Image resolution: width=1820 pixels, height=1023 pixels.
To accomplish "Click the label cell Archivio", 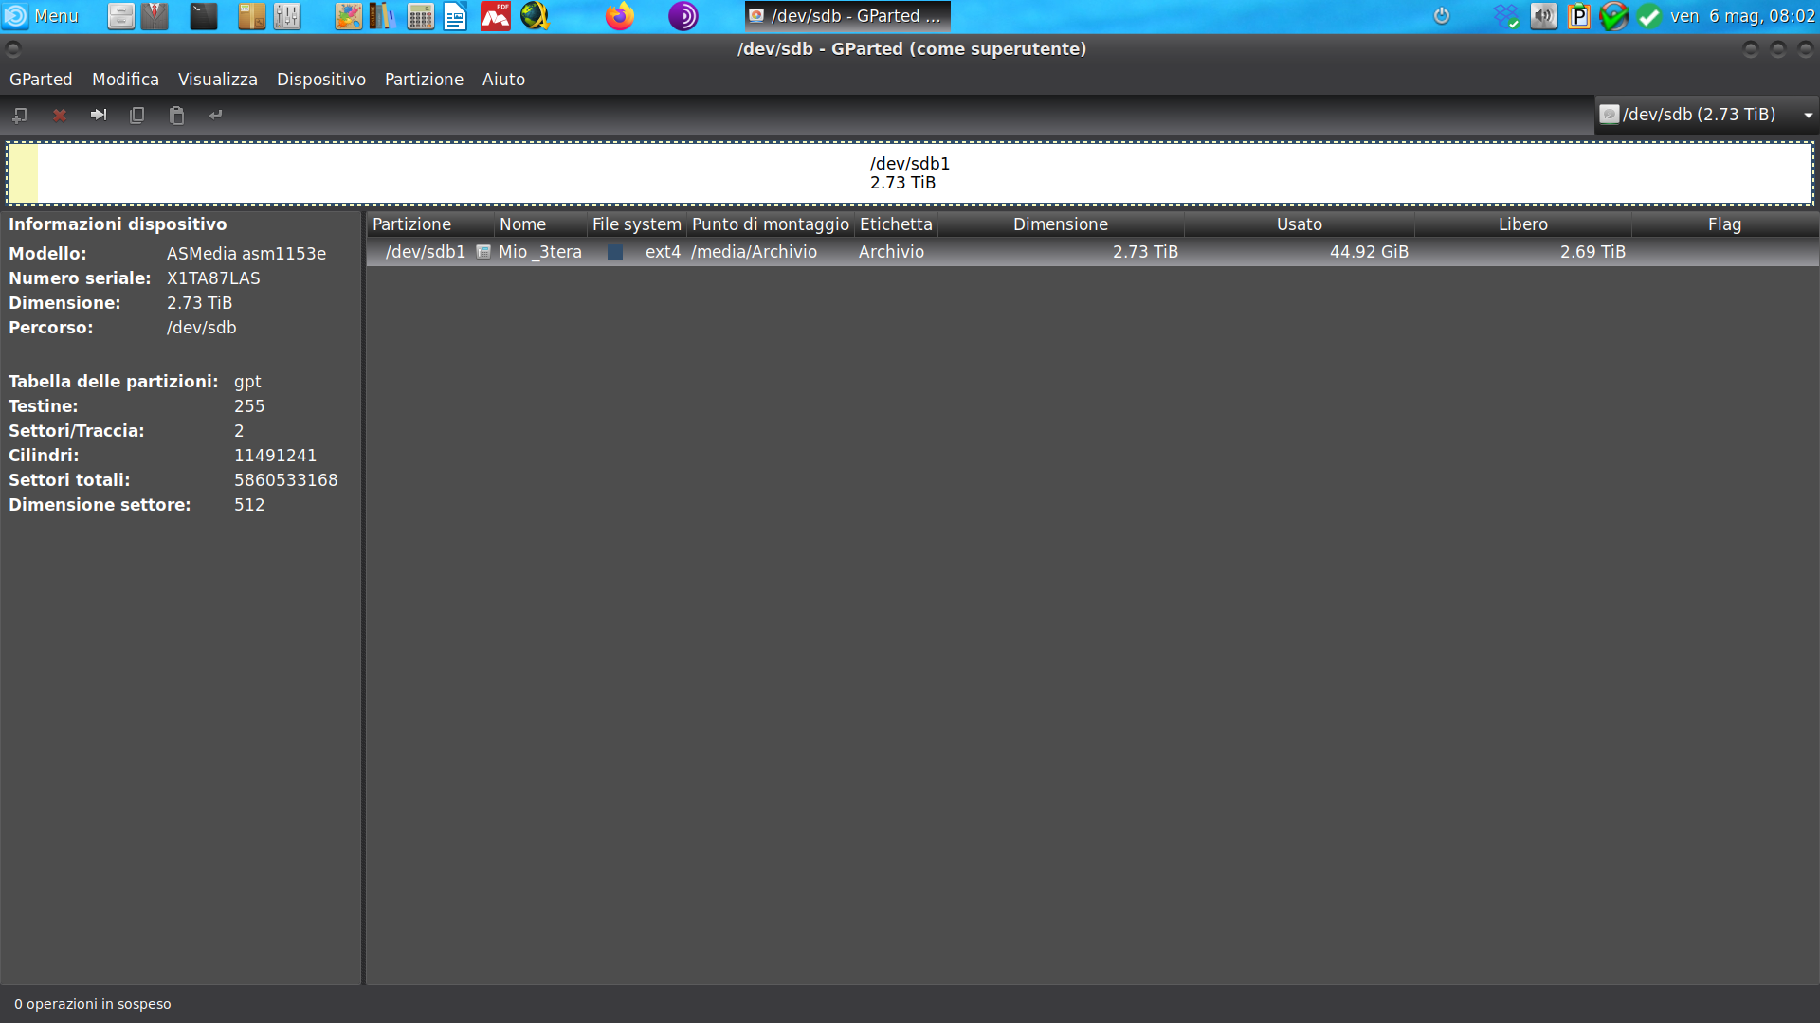I will click(891, 252).
